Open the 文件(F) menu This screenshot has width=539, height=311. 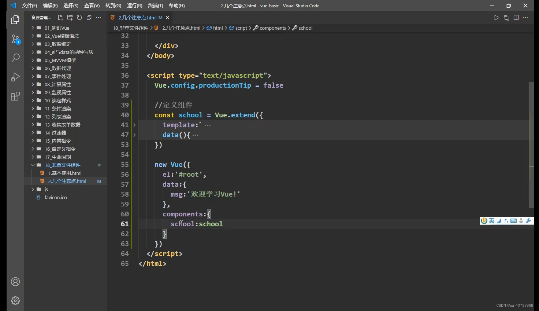coord(30,6)
